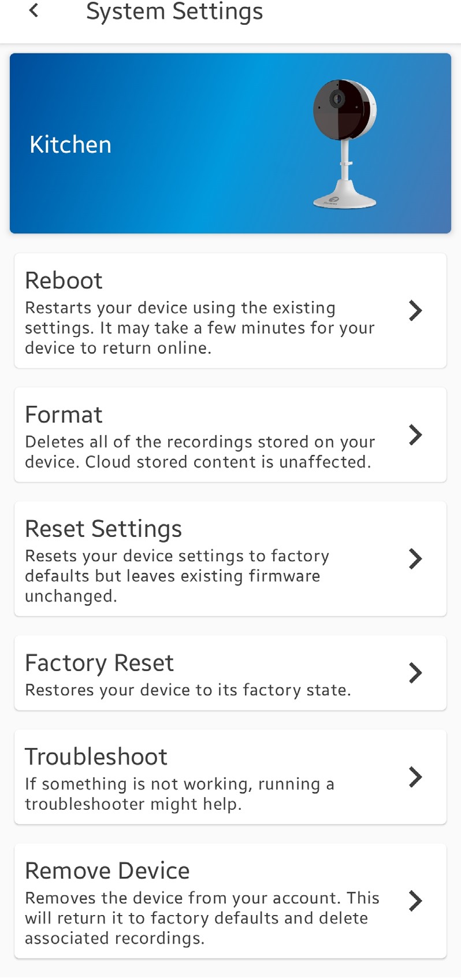Tap the Remove Device title
The image size is (461, 978).
[x=107, y=870]
